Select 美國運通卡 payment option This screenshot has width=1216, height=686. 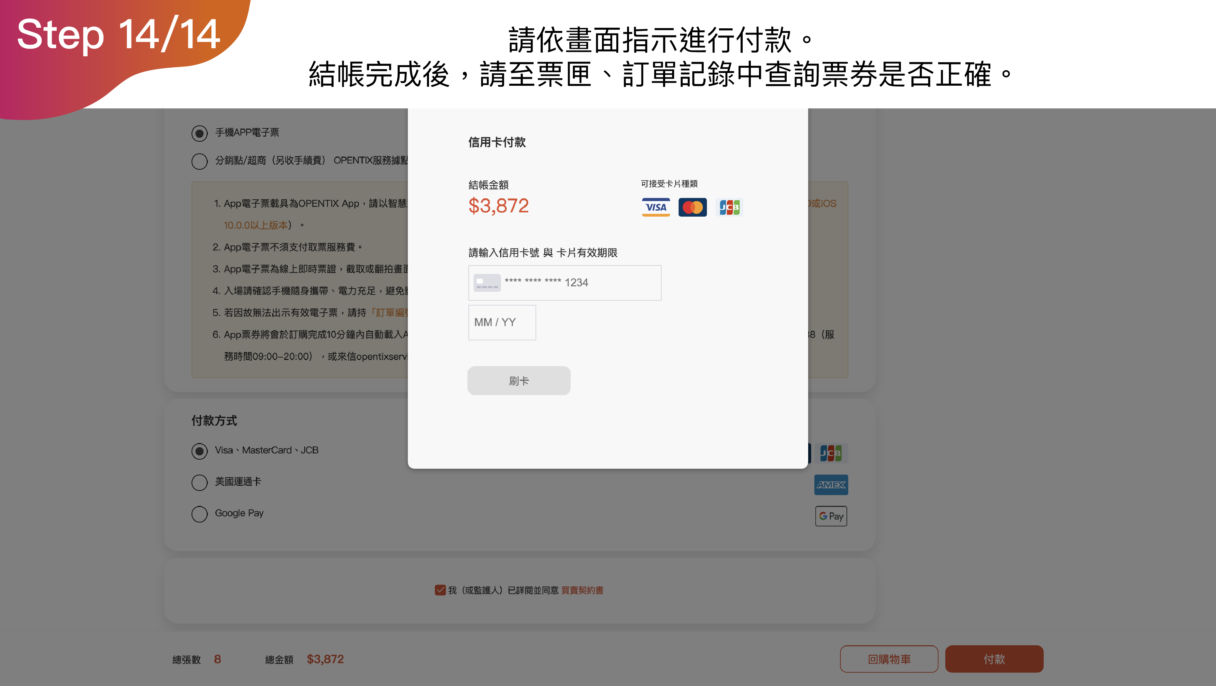(x=200, y=482)
